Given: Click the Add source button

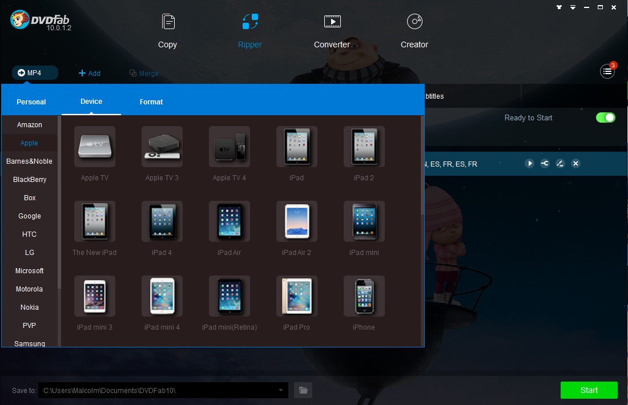Looking at the screenshot, I should 89,73.
